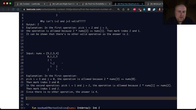Switch to Left and Right Sum tab
196x110 pixels.
[63, 4]
